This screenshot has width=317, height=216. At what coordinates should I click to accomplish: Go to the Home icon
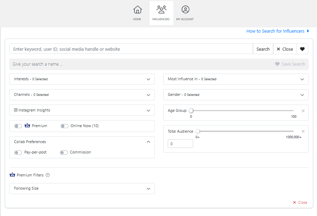pos(137,9)
